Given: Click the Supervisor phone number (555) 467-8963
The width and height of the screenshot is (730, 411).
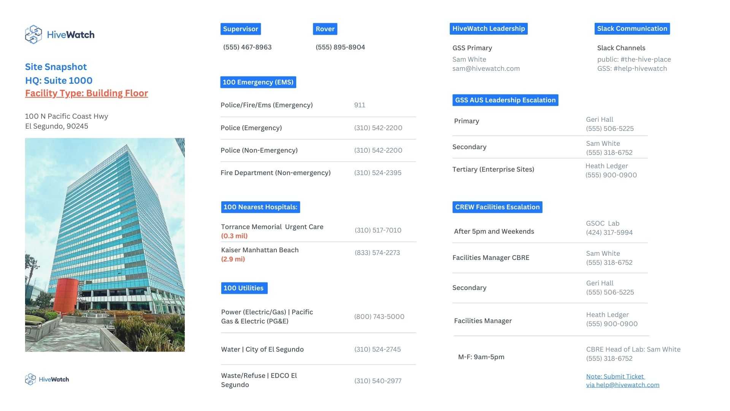Looking at the screenshot, I should click(247, 47).
